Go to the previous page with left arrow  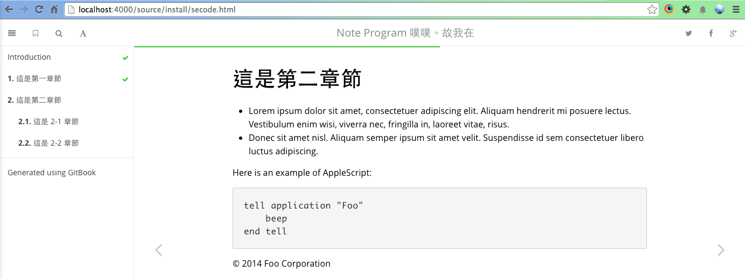(x=159, y=250)
